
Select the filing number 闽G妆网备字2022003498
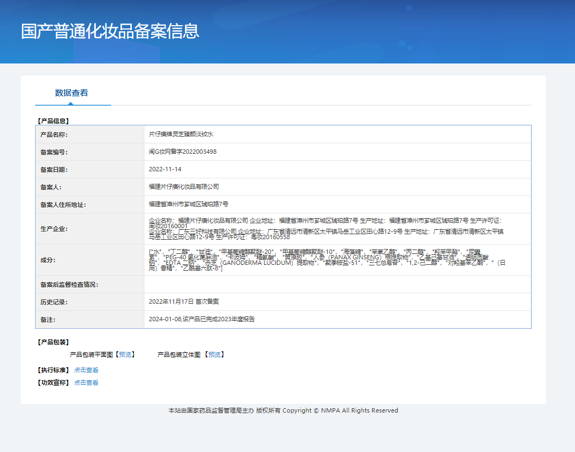tap(183, 152)
